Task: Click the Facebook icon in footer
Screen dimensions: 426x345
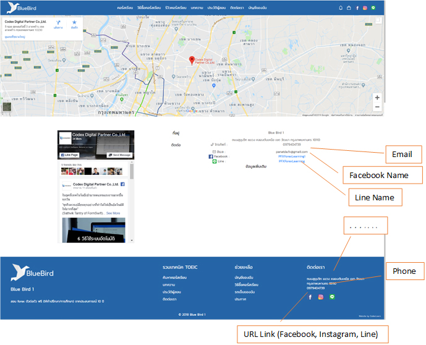Action: (310, 297)
